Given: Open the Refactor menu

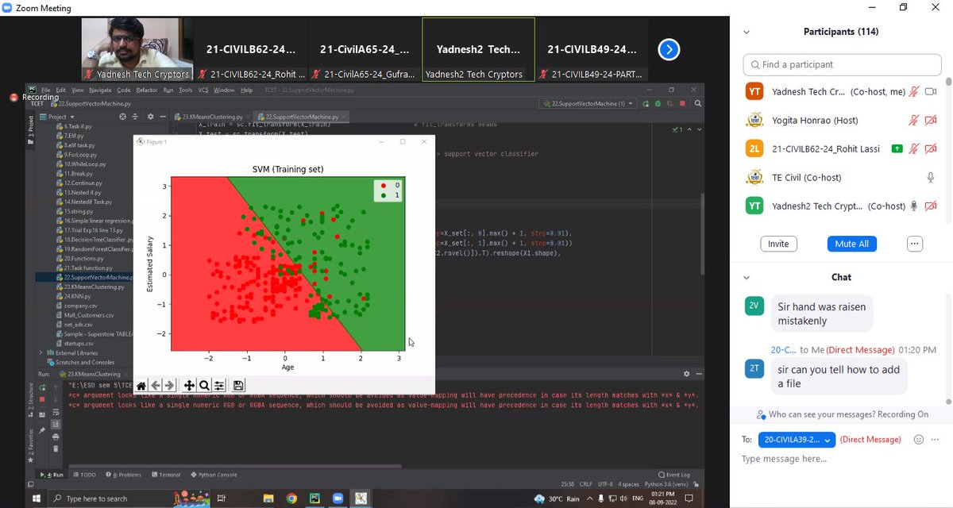Looking at the screenshot, I should [147, 90].
